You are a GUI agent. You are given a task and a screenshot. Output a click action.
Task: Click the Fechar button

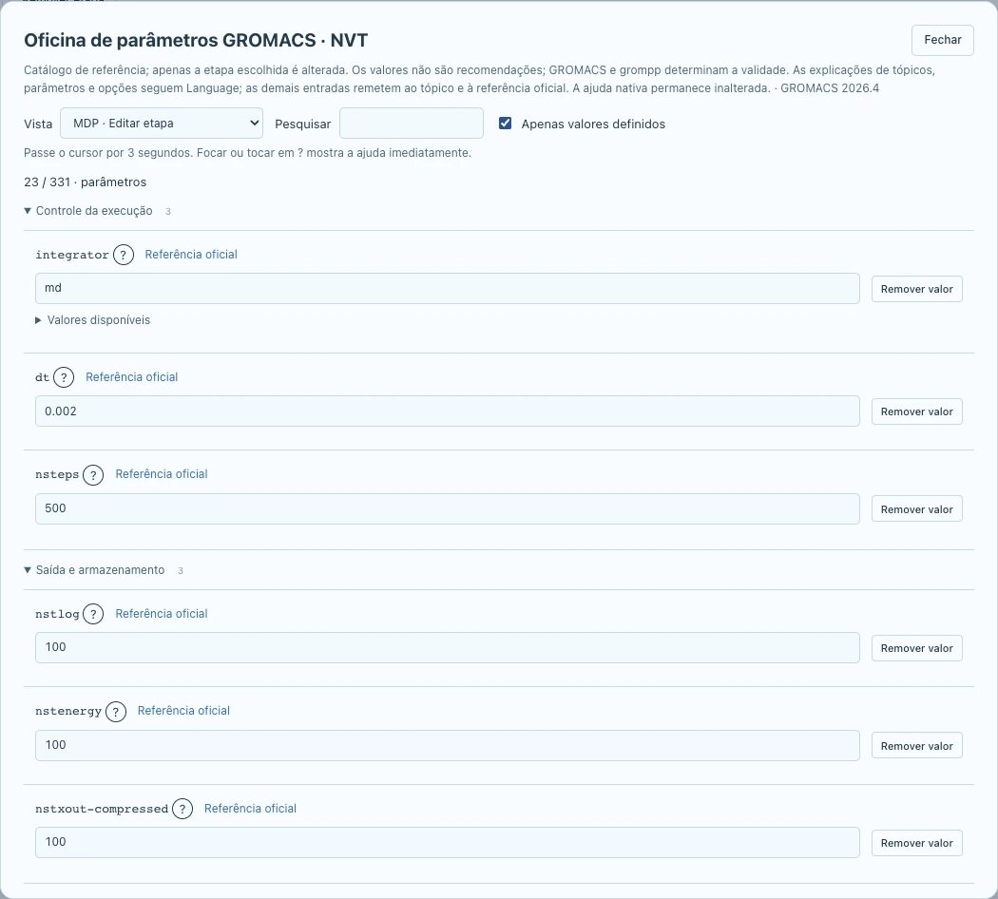(x=943, y=40)
